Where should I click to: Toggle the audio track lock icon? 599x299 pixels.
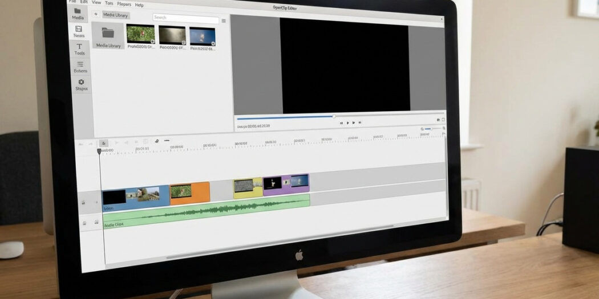[x=85, y=223]
